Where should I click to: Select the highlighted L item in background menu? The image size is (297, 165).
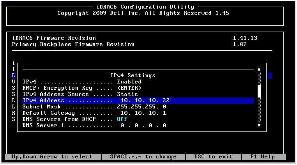14,76
